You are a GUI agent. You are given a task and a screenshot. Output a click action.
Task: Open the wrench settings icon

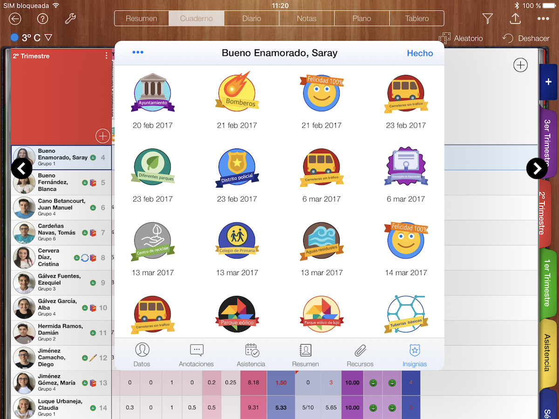[x=70, y=19]
